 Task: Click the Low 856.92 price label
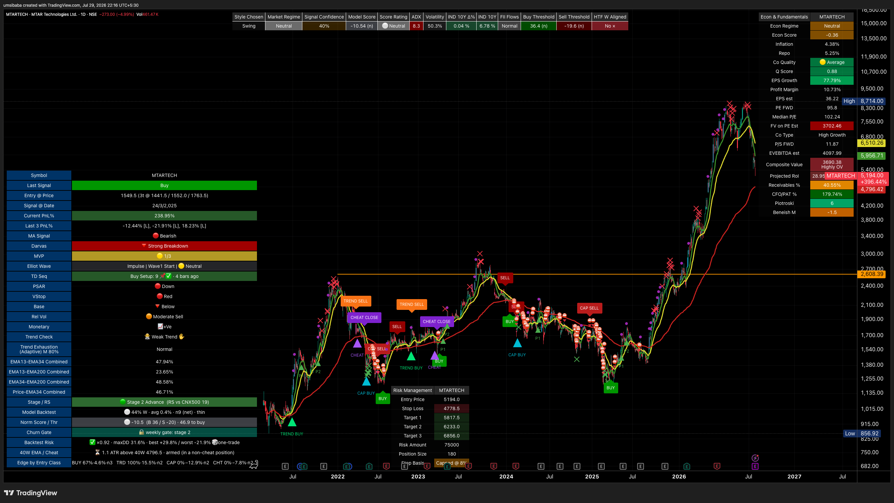[x=862, y=434]
